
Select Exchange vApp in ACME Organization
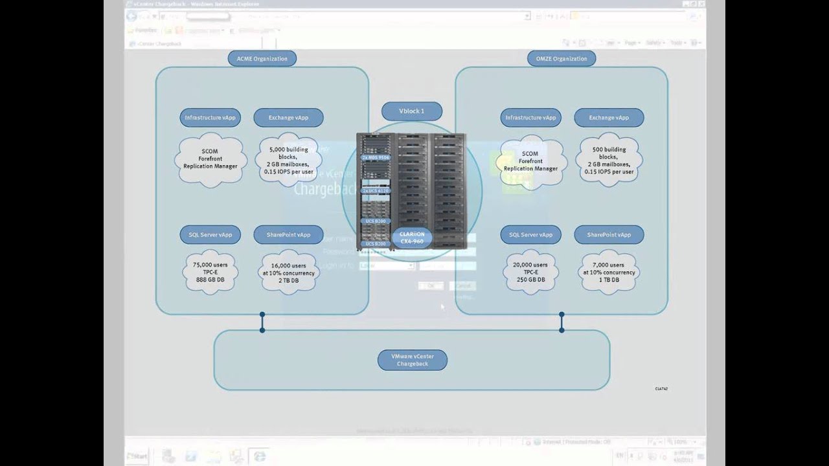288,118
